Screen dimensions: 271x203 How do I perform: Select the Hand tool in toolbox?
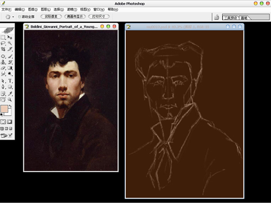[x=3, y=100]
